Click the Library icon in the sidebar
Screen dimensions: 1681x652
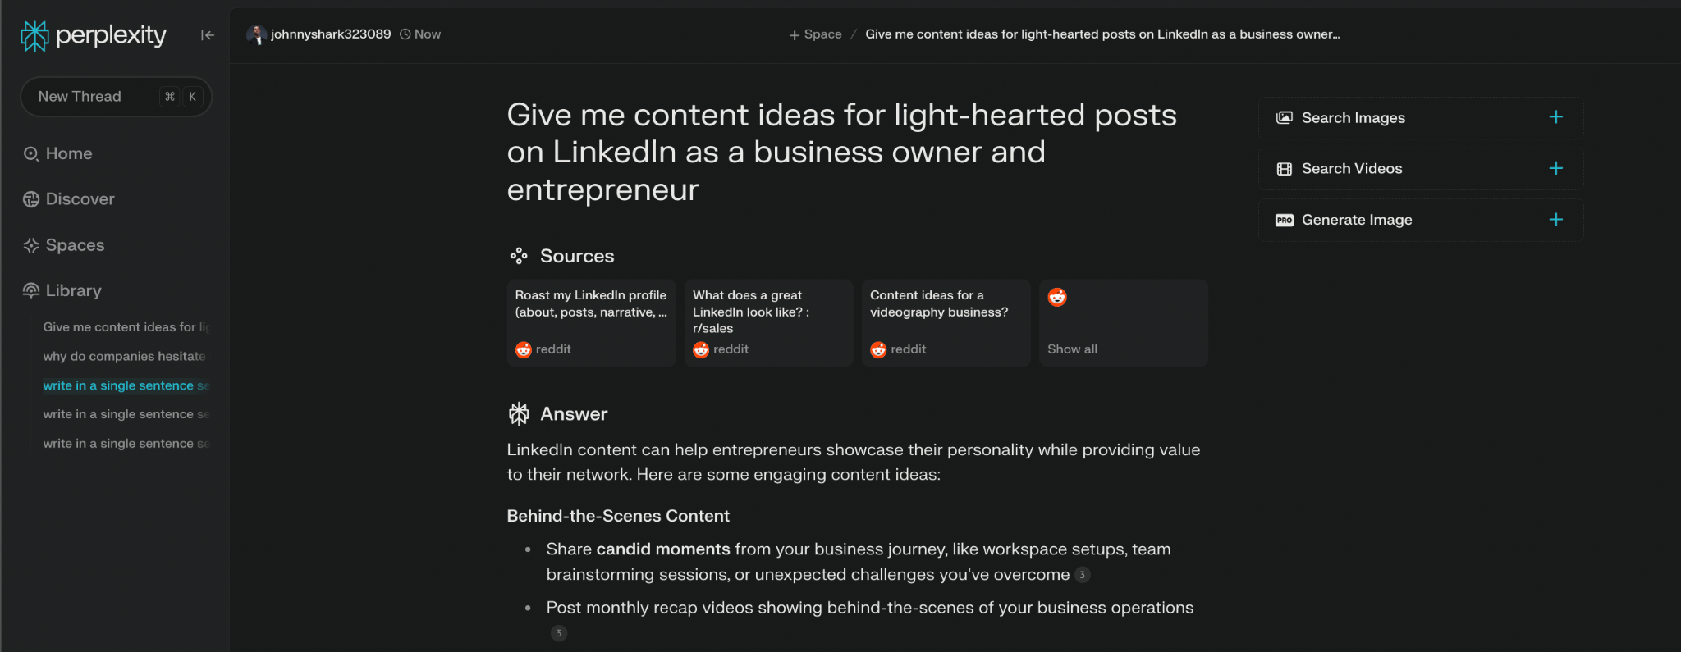pos(31,290)
